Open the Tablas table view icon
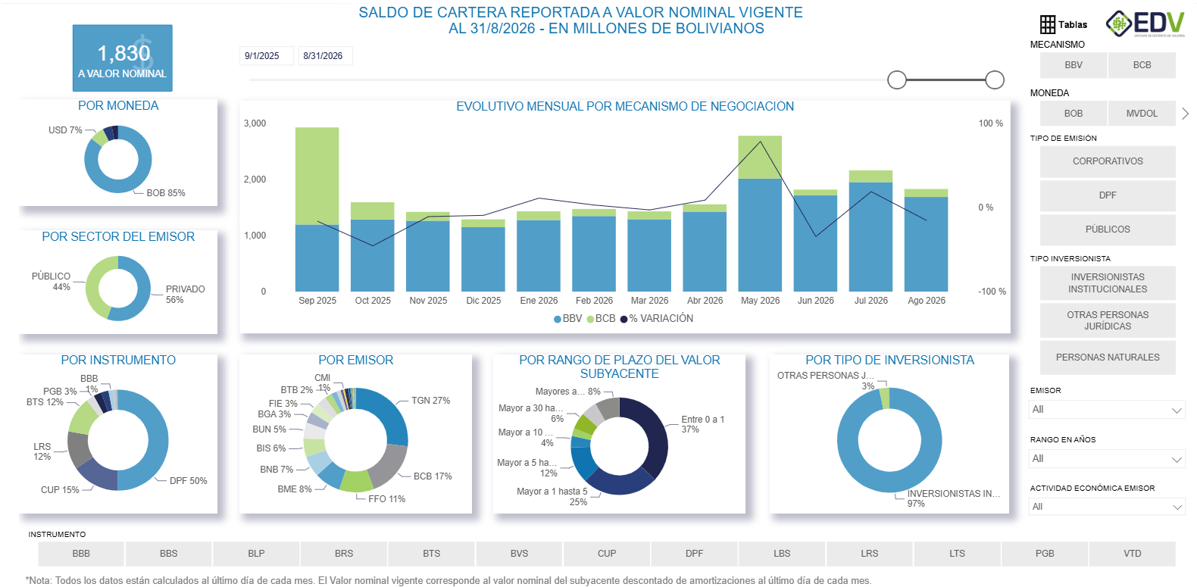1197x587 pixels. point(1048,24)
